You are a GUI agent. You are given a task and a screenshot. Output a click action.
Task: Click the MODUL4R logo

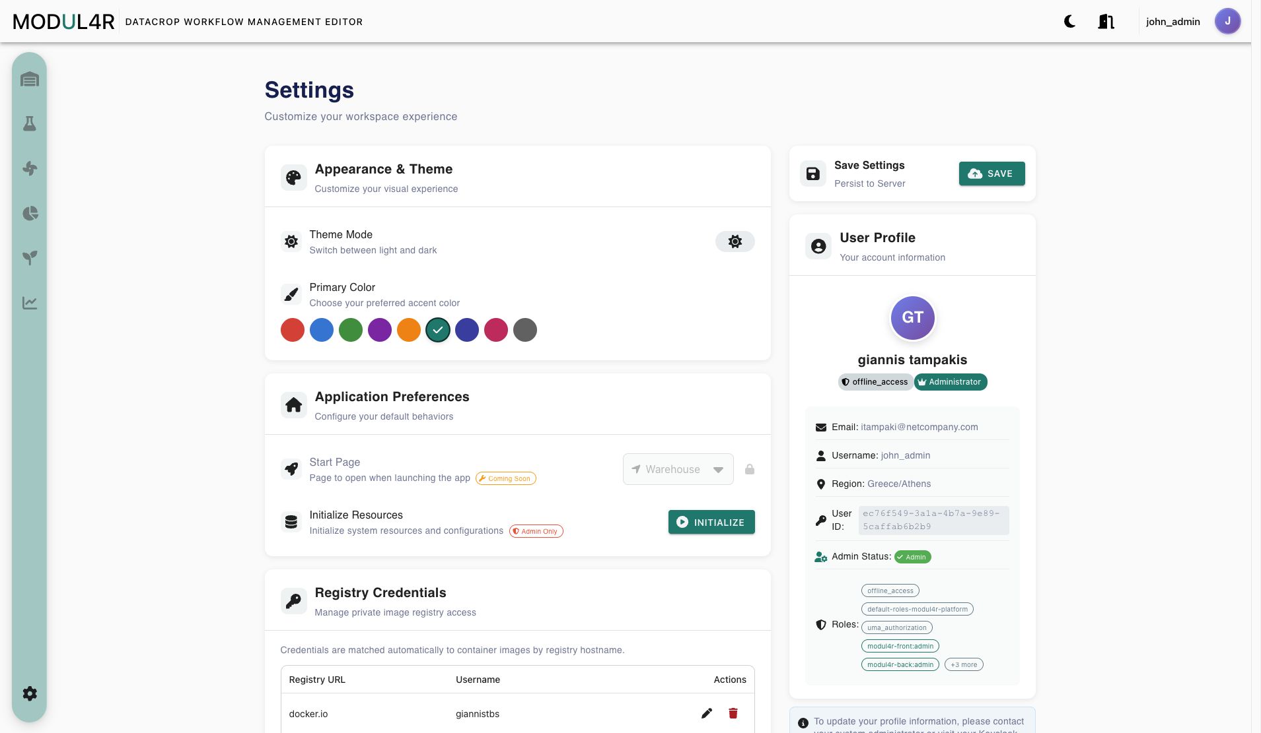pos(63,22)
